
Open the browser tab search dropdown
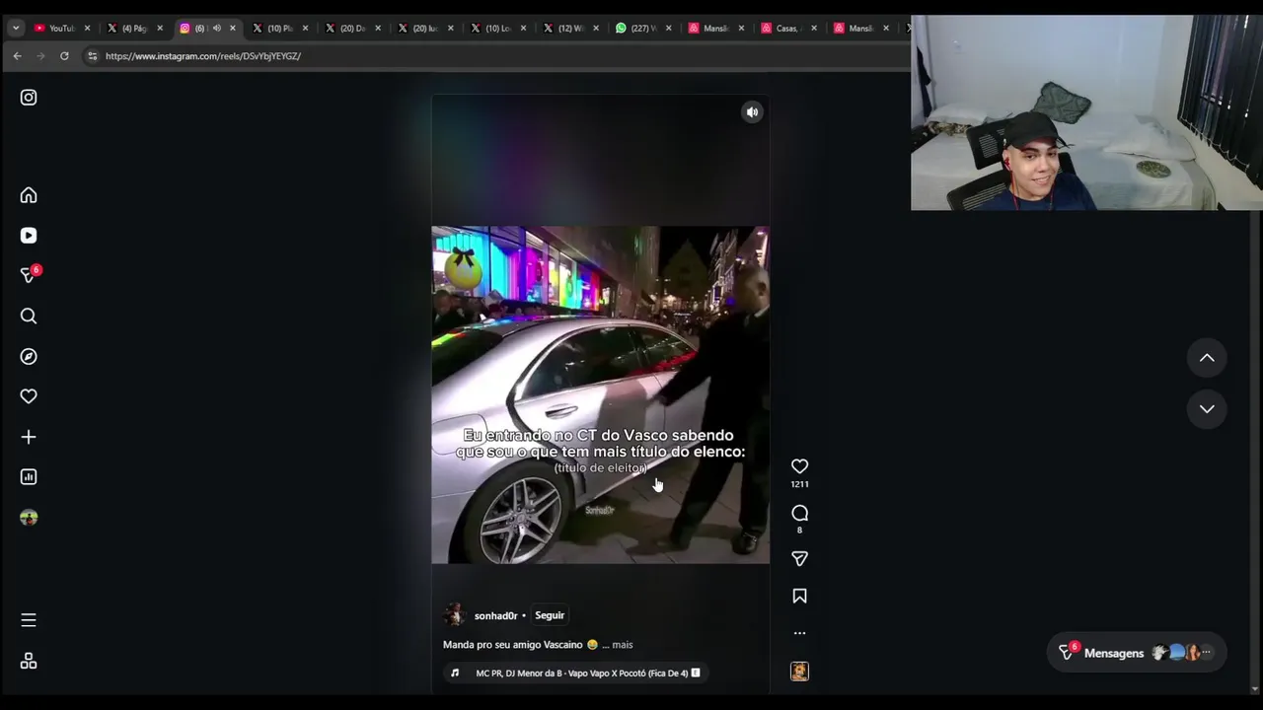coord(16,28)
